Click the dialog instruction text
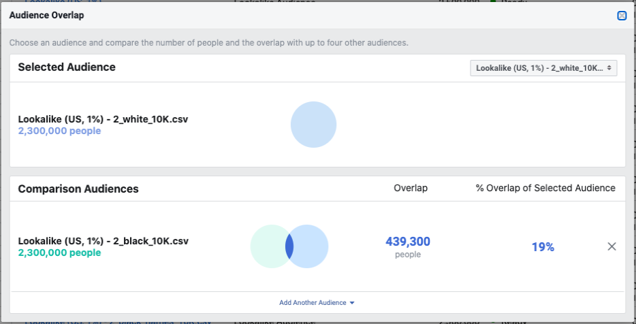This screenshot has width=636, height=324. 208,42
